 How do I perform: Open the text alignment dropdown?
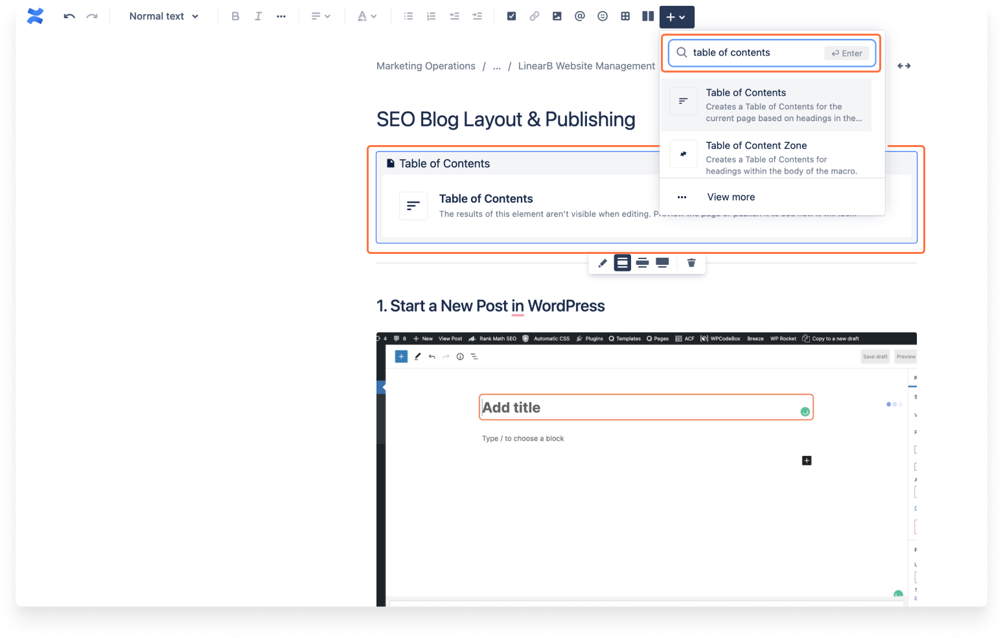click(x=321, y=16)
